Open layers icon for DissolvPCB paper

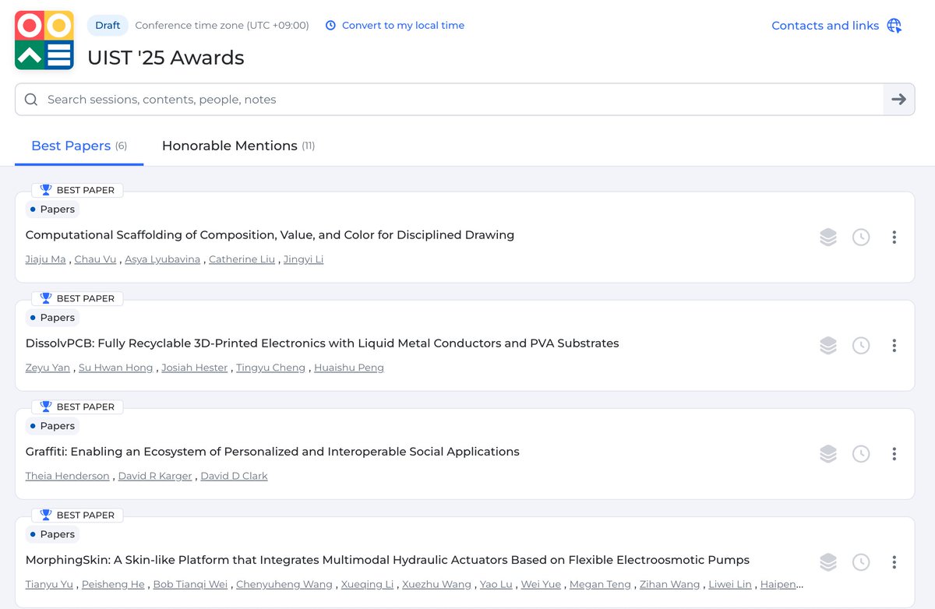[x=828, y=346]
